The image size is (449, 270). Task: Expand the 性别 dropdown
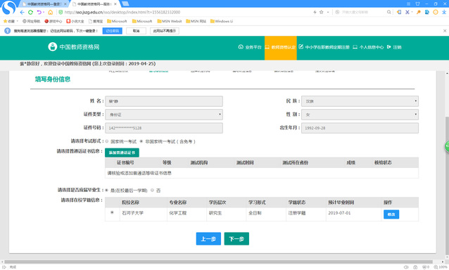click(360, 115)
